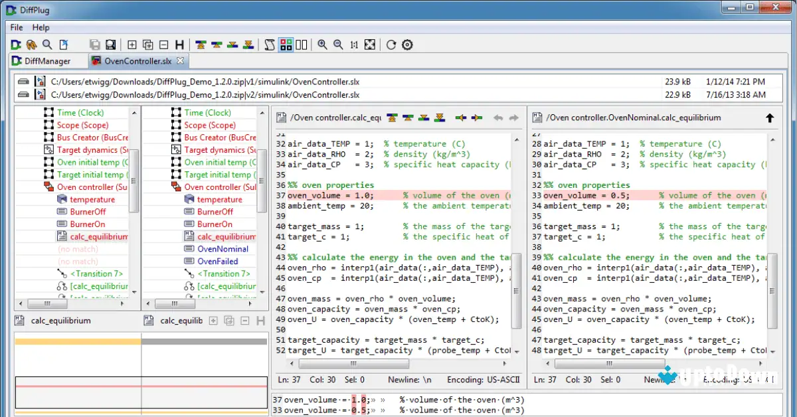The height and width of the screenshot is (417, 797).
Task: Collapse all nodes using the minus toolbar icon
Action: [163, 44]
